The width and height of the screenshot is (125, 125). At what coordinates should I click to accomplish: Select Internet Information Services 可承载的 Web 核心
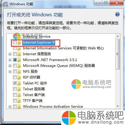point(64,48)
